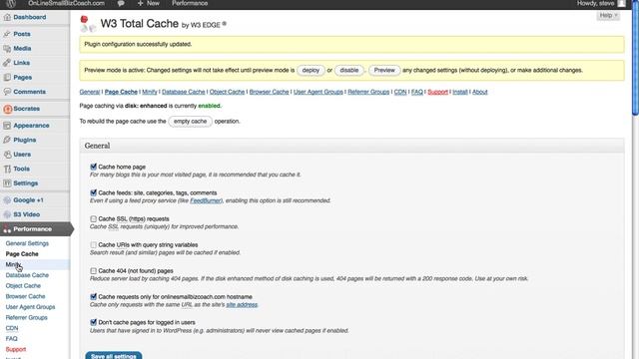Click the Google +1 sidebar icon
639x359 pixels.
pos(7,200)
